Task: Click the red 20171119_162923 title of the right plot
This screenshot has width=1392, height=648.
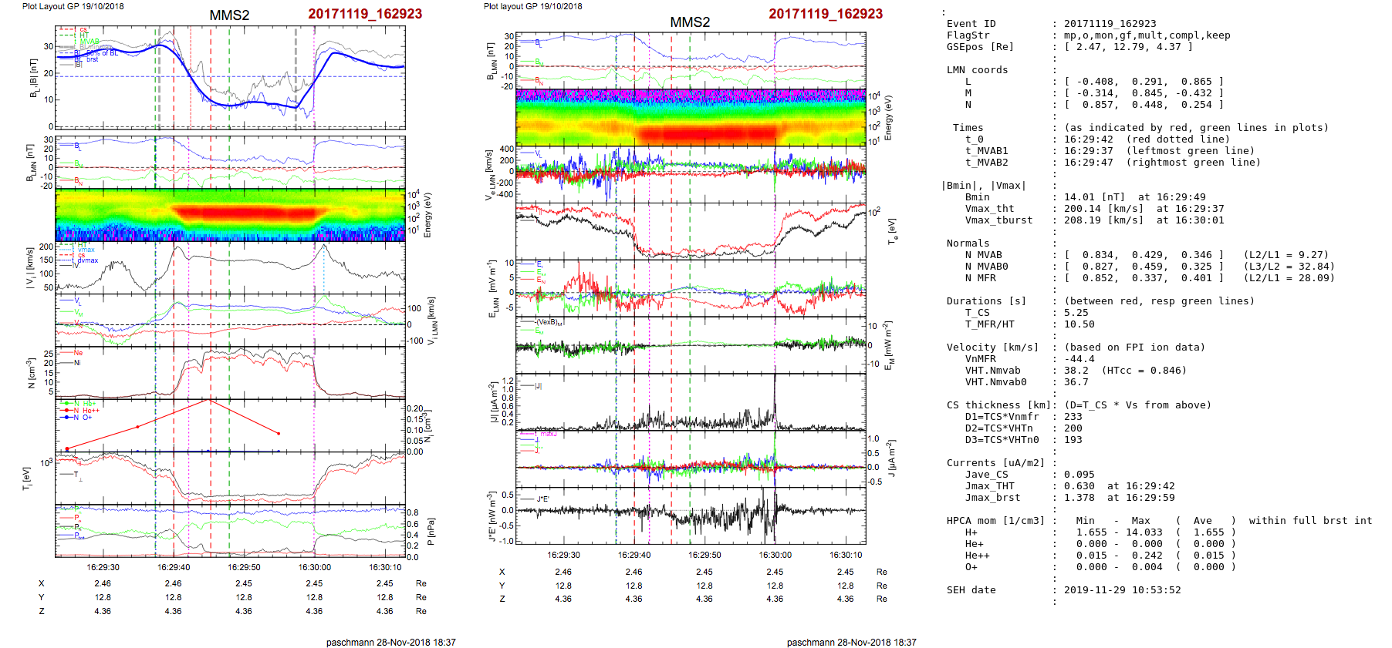Action: pos(826,14)
